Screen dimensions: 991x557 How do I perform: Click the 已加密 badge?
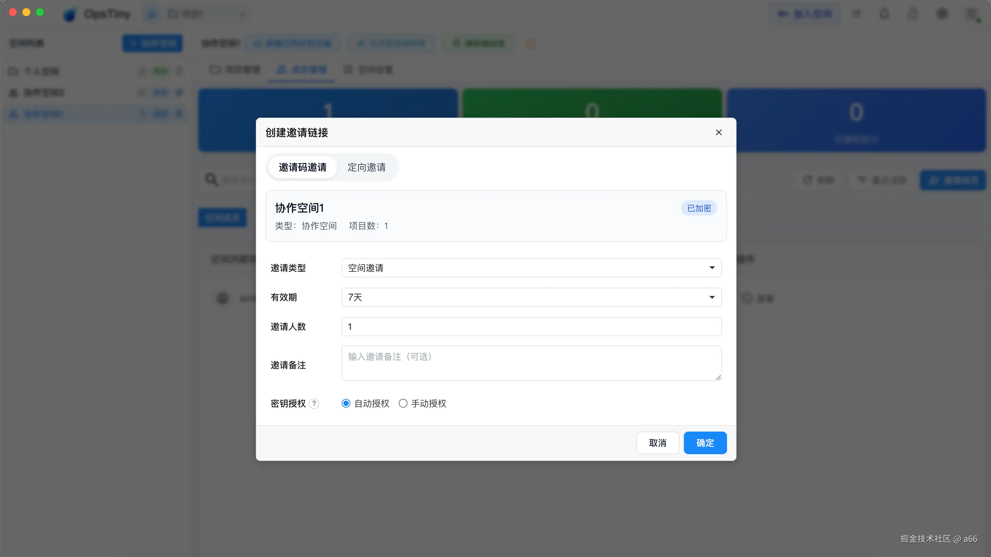tap(699, 208)
